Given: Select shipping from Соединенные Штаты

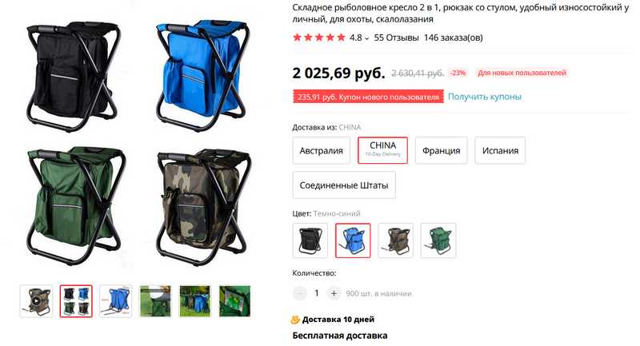Looking at the screenshot, I should click(x=344, y=185).
